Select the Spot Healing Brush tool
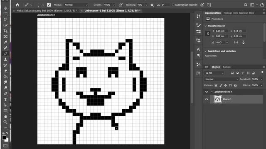266x149 pixels. pos(5,48)
